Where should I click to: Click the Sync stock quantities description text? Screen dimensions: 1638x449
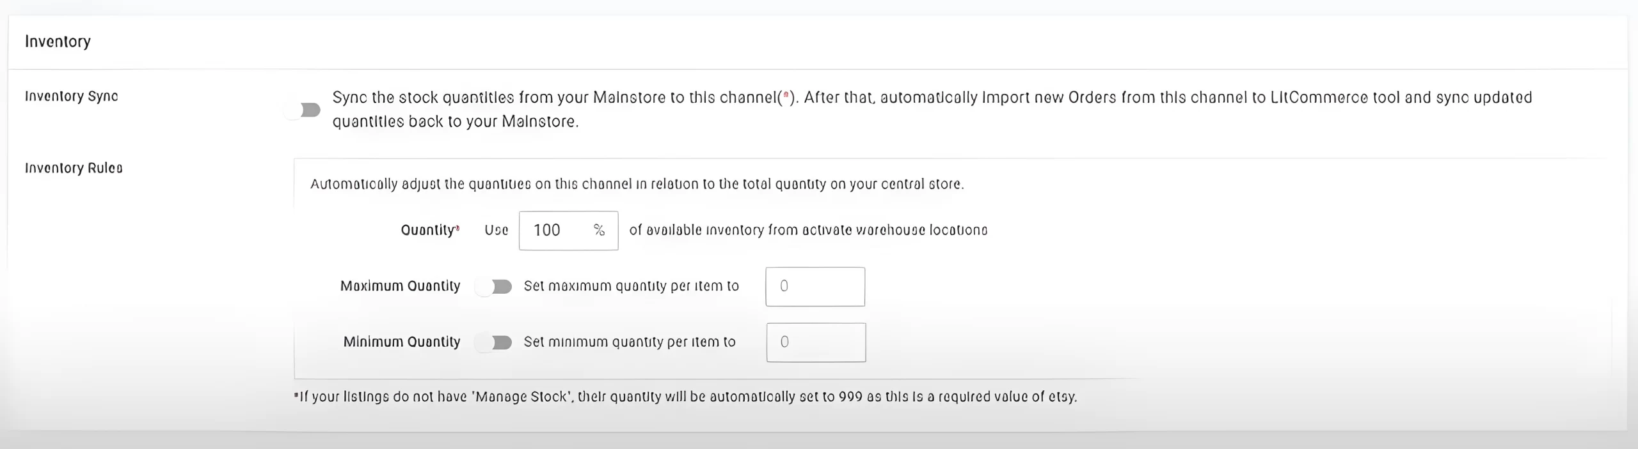click(932, 109)
